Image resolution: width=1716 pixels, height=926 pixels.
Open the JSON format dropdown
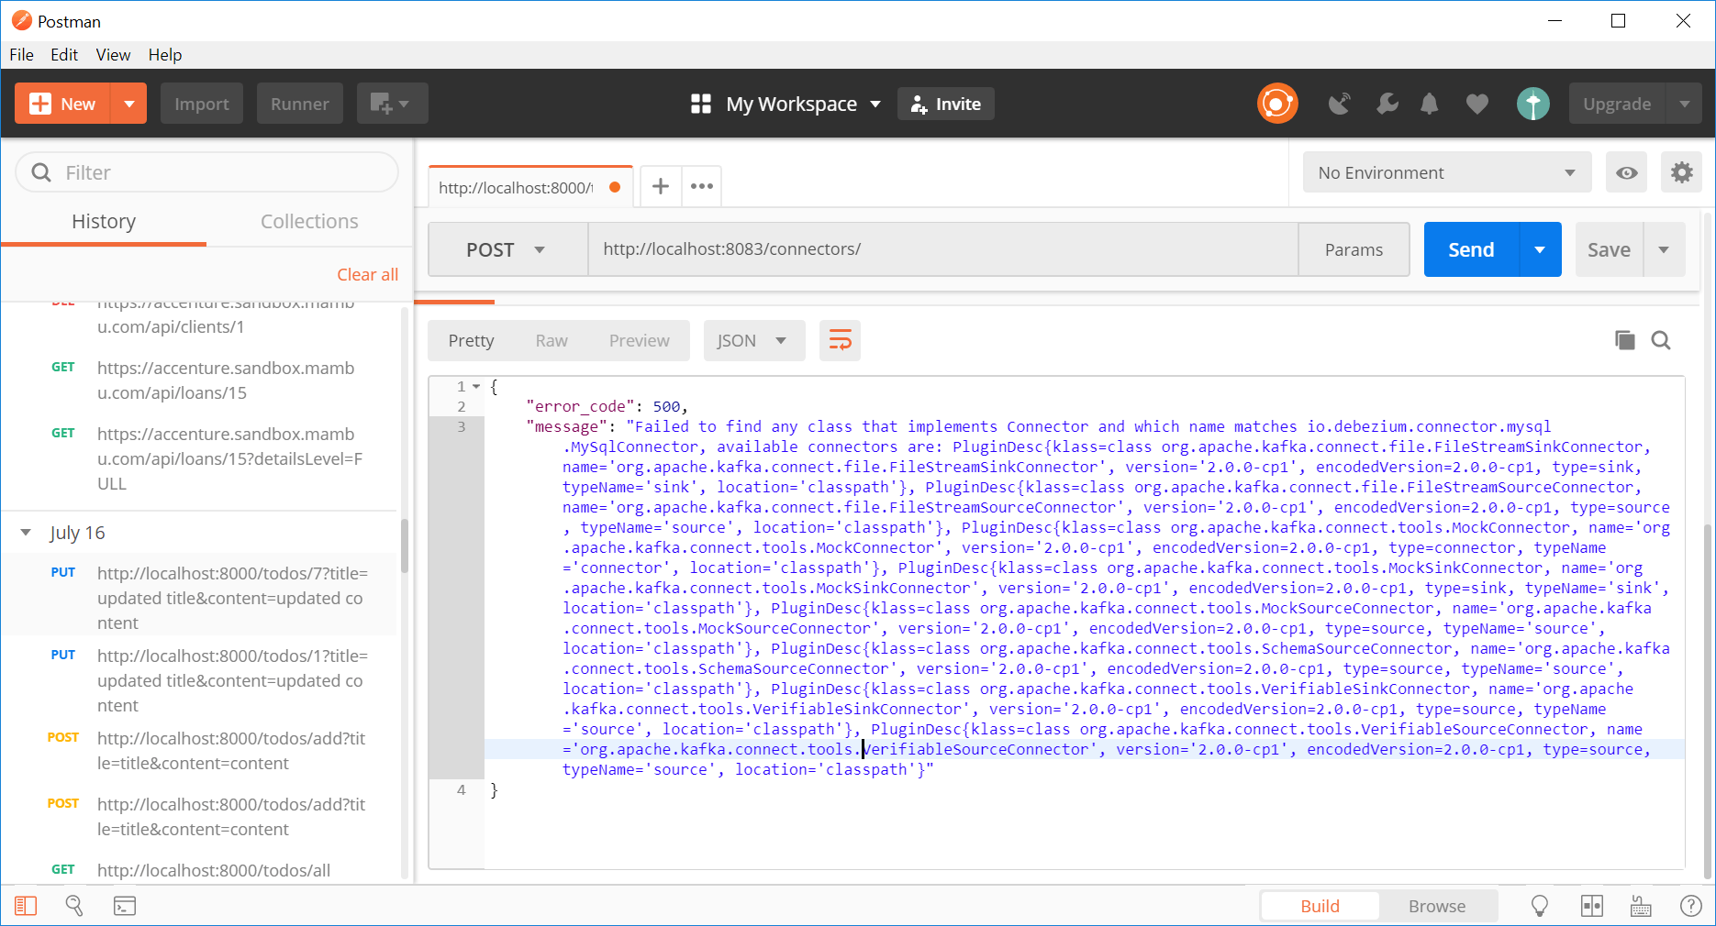[753, 341]
